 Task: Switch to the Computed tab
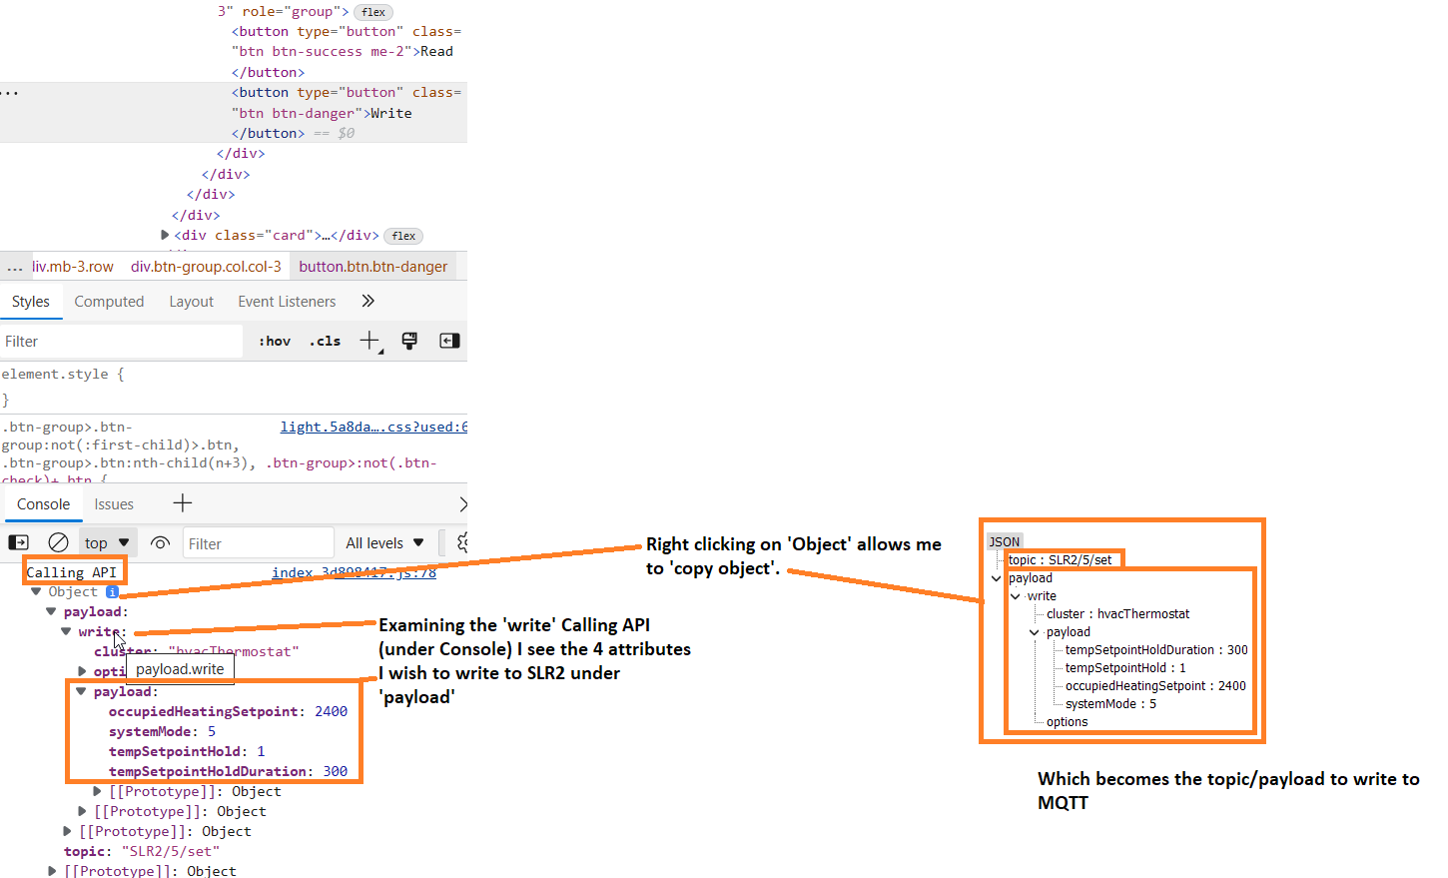click(109, 301)
